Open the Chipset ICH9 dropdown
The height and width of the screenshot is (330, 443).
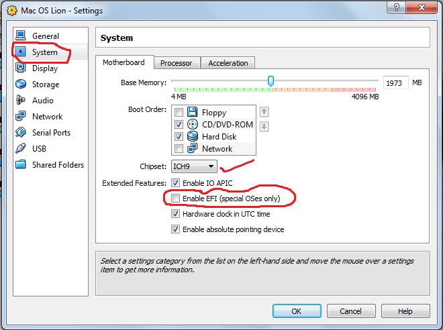(x=194, y=166)
